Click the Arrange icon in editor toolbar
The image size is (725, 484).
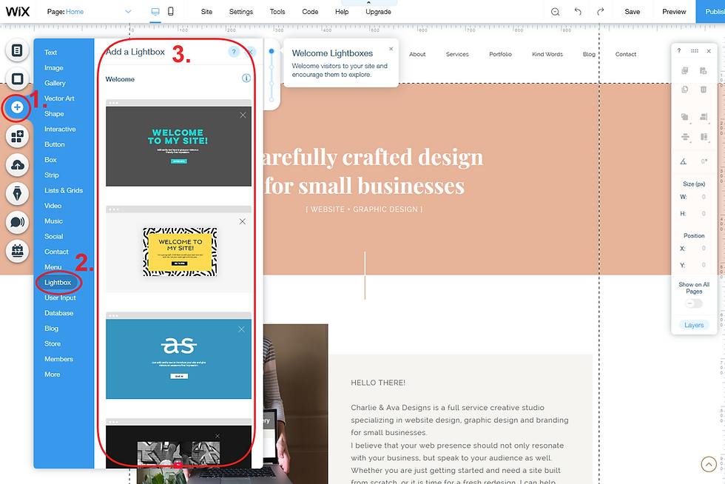pyautogui.click(x=685, y=117)
